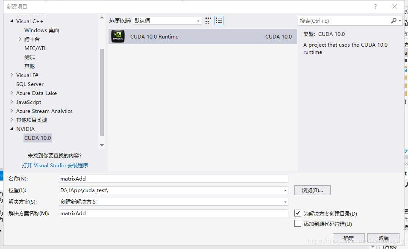This screenshot has width=408, height=249.
Task: Expand the JavaScript node
Action: tap(12, 102)
